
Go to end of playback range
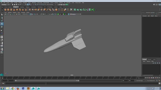click(x=159, y=78)
